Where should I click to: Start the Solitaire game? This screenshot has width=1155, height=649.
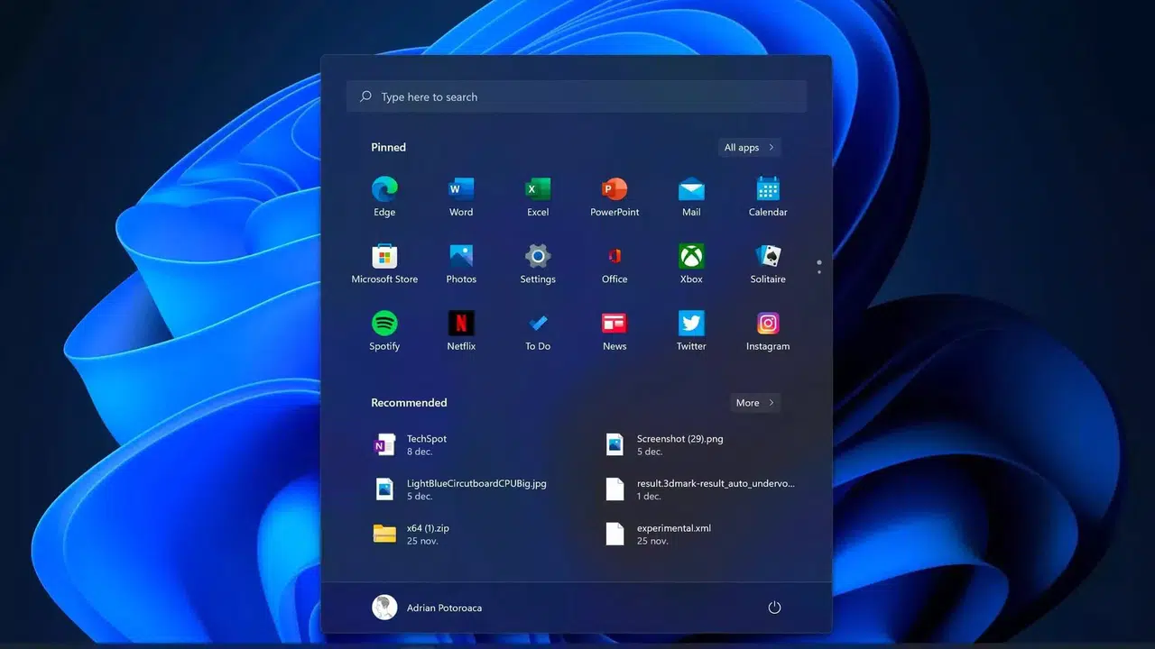(x=768, y=256)
